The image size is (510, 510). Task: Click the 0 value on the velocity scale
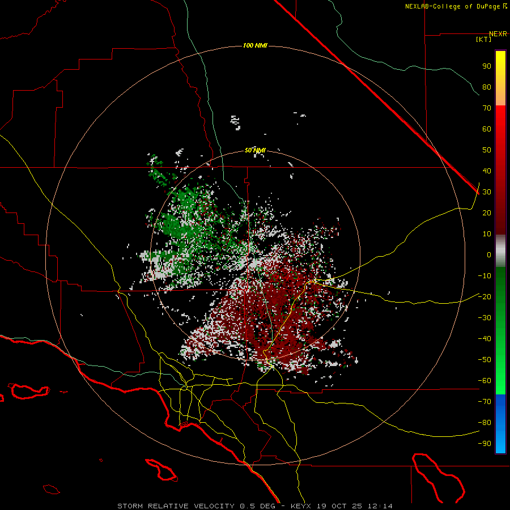489,254
